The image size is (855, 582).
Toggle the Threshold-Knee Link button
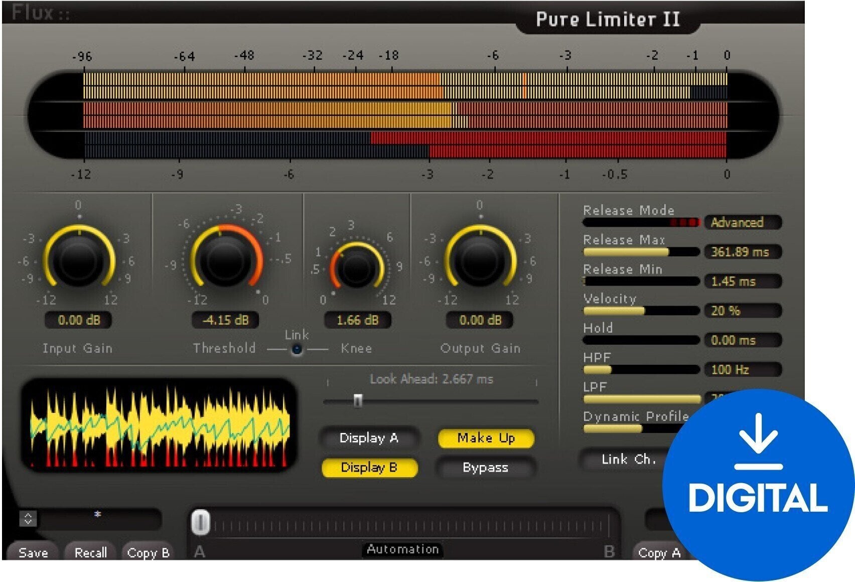click(297, 349)
